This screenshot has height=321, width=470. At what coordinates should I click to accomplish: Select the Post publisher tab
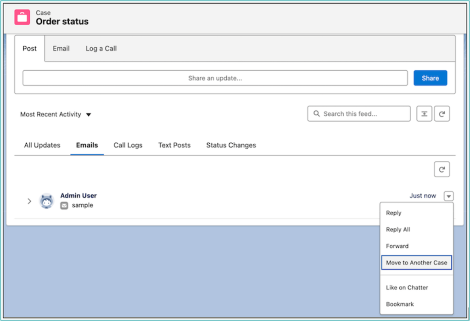29,48
